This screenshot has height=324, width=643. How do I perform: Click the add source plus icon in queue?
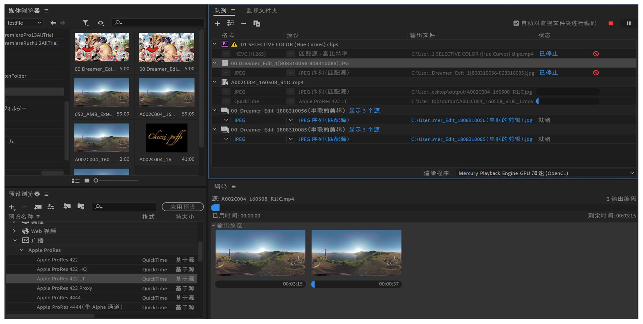217,23
